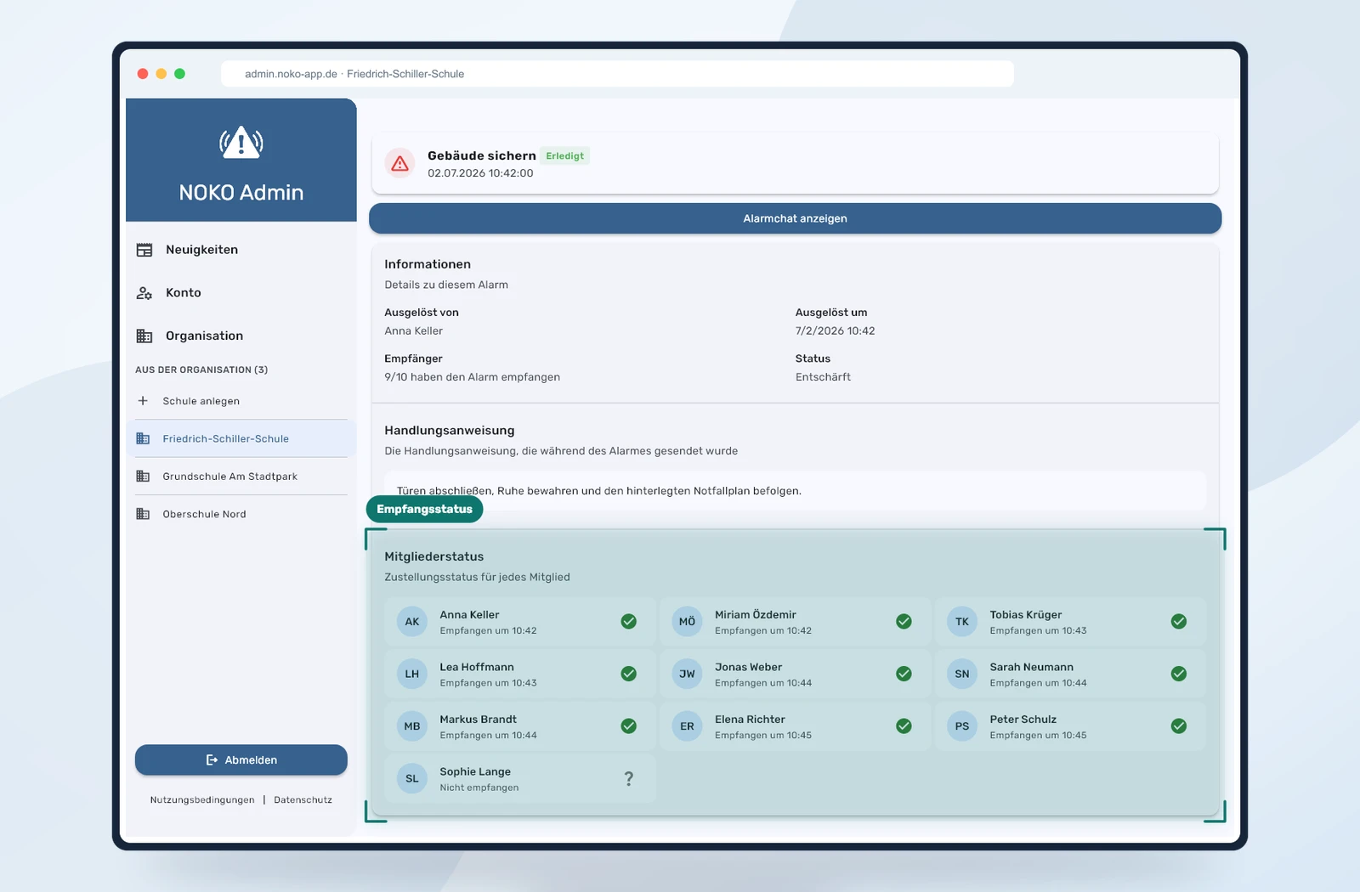1360x892 pixels.
Task: Click the 'Anna Keller' value under Ausgelöst von
Action: 414,331
